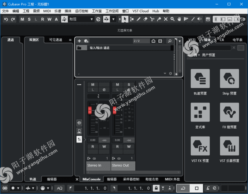This screenshot has width=248, height=194.
Task: Switch to the MixConsole tab
Action: (x=91, y=179)
